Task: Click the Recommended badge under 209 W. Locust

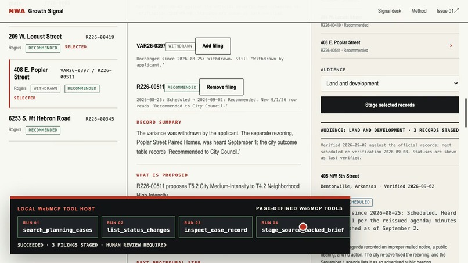Action: [x=43, y=48]
